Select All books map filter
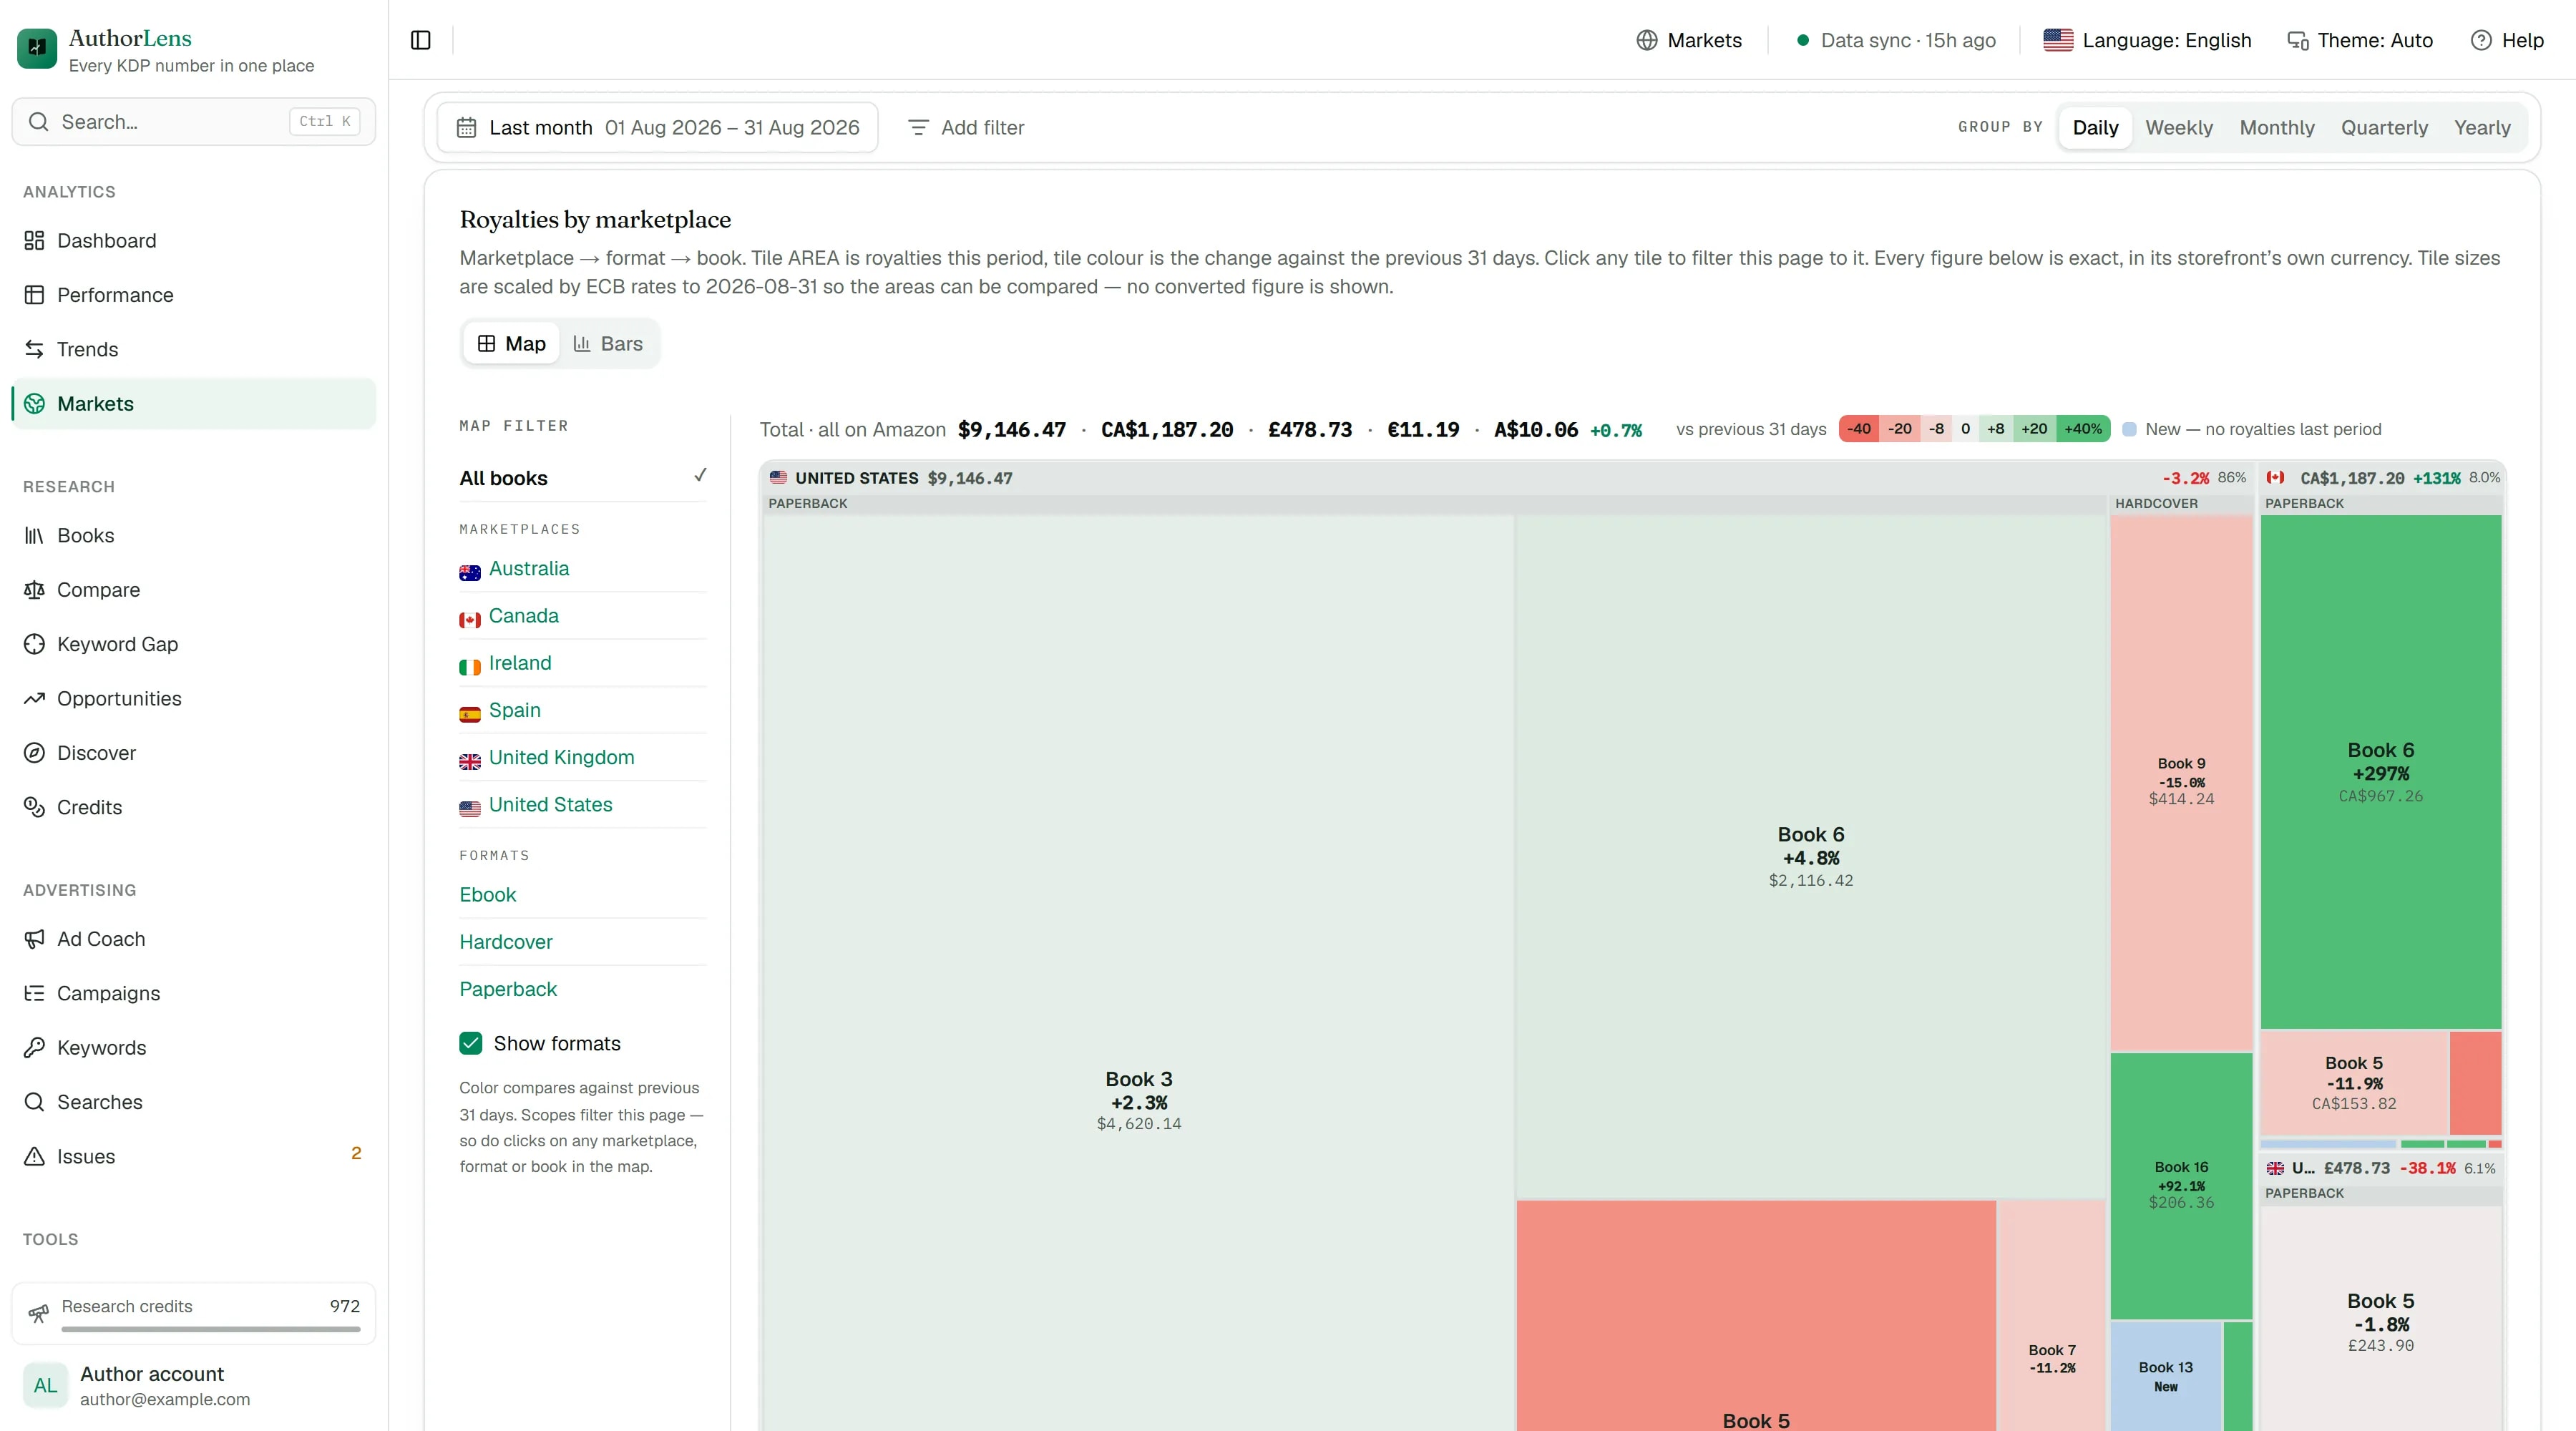This screenshot has height=1431, width=2576. click(583, 478)
